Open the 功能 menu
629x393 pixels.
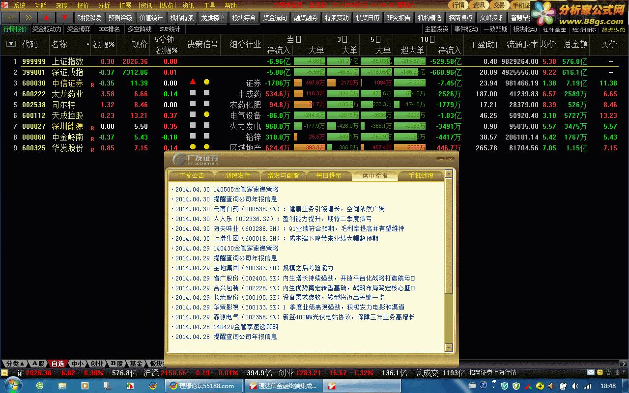pyautogui.click(x=41, y=6)
